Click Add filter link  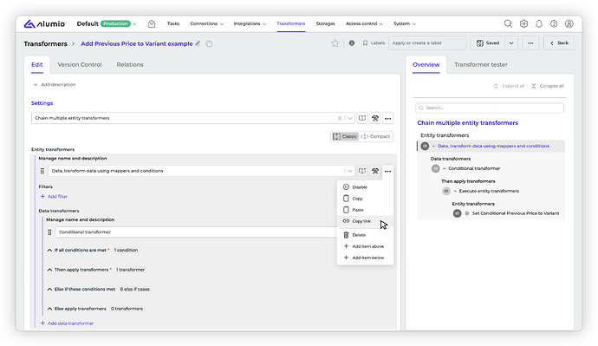54,197
